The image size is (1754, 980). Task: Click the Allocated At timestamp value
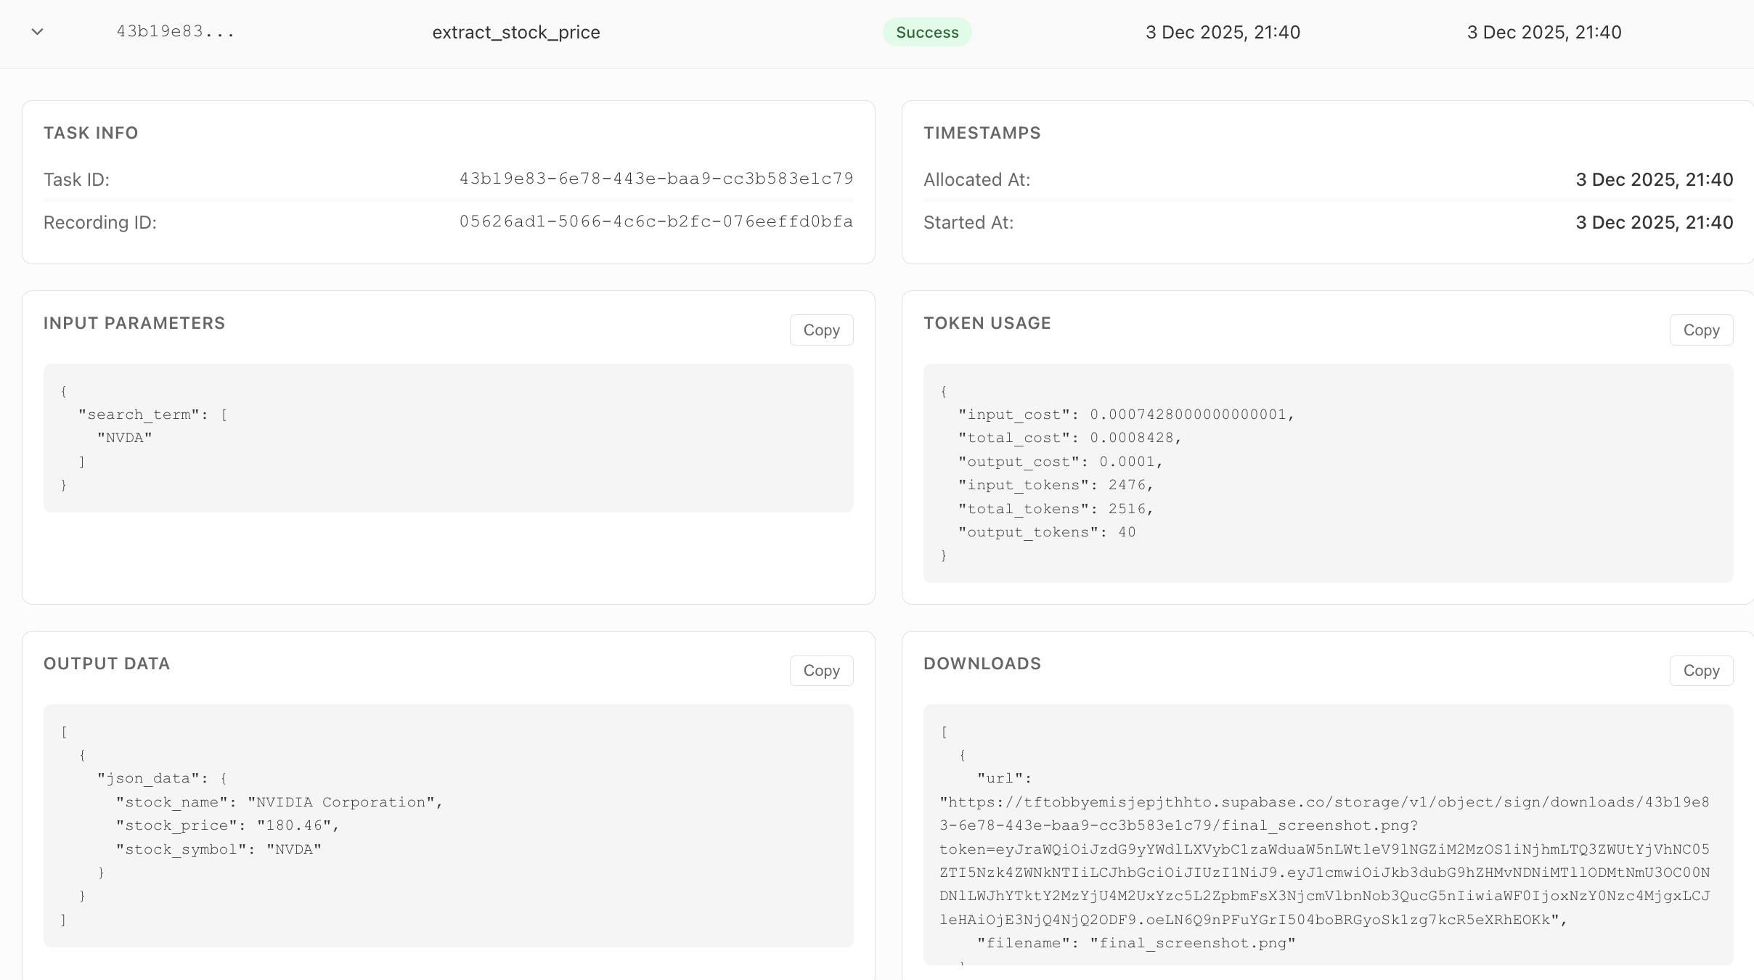1654,180
